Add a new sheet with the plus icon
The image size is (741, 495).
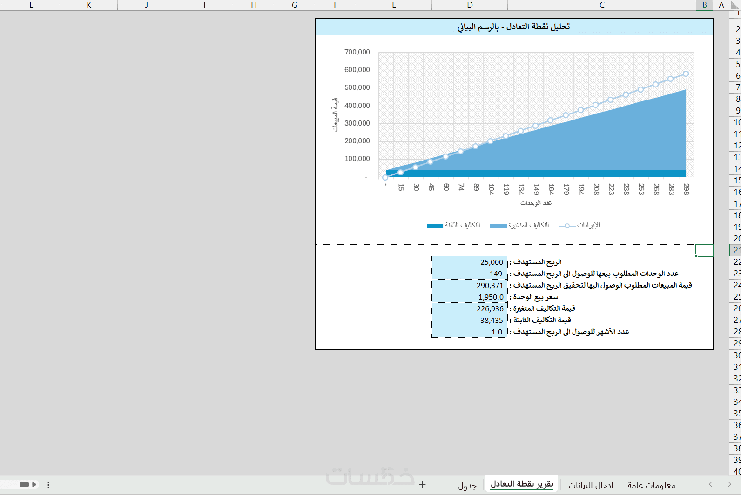(422, 484)
